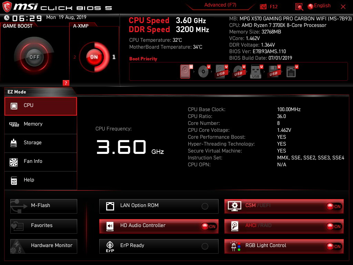Toggle the GAME BOOST knob

[x=34, y=57]
